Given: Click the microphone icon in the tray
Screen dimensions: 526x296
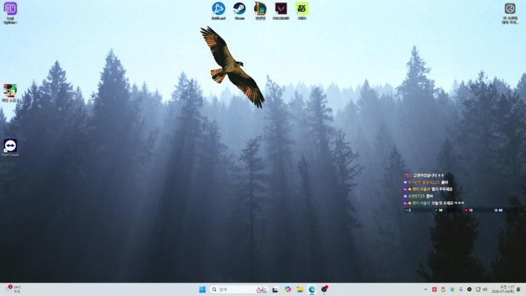Looking at the screenshot, I should click(x=461, y=289).
